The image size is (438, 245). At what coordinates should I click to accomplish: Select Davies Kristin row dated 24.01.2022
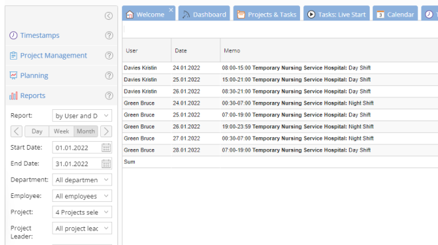pyautogui.click(x=280, y=68)
